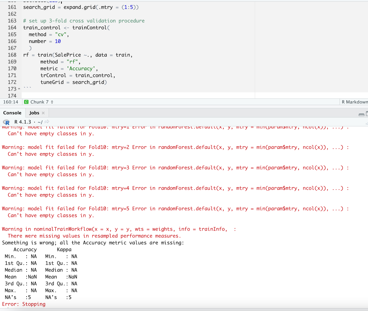The height and width of the screenshot is (311, 368).
Task: Click the R logo icon in console
Action: click(x=6, y=122)
